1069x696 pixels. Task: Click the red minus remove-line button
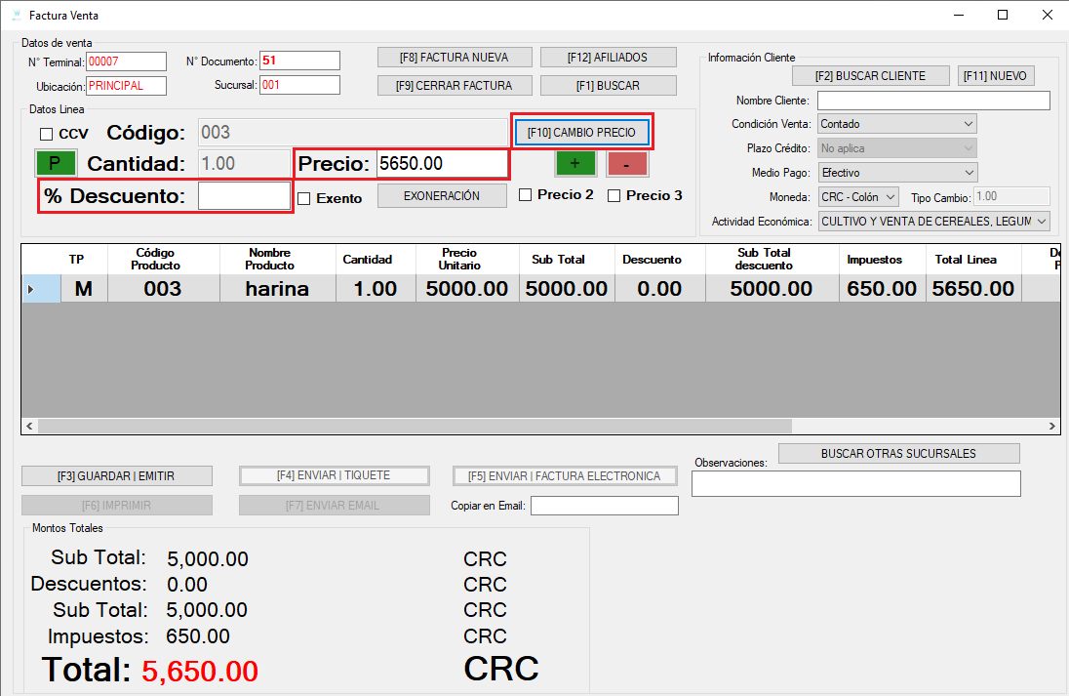pyautogui.click(x=627, y=164)
